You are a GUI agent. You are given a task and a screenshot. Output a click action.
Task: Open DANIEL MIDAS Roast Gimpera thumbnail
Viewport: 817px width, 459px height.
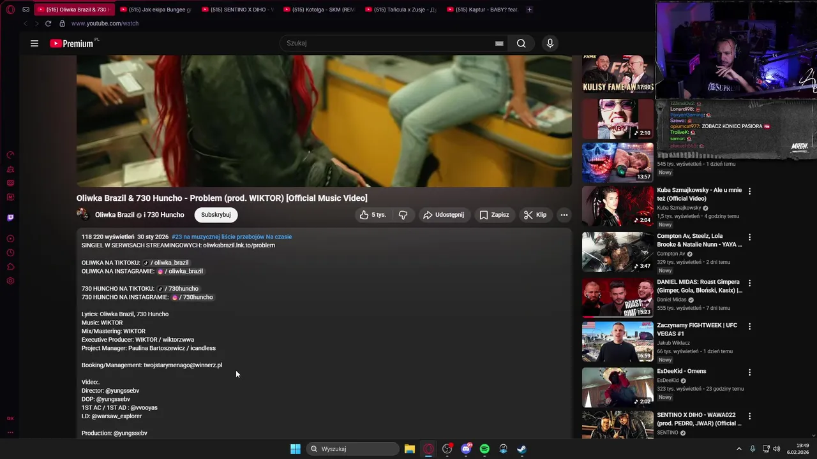pos(618,298)
